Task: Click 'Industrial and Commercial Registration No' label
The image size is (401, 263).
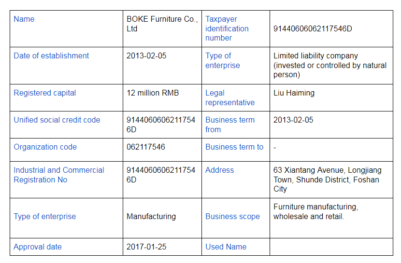Action: [x=59, y=175]
